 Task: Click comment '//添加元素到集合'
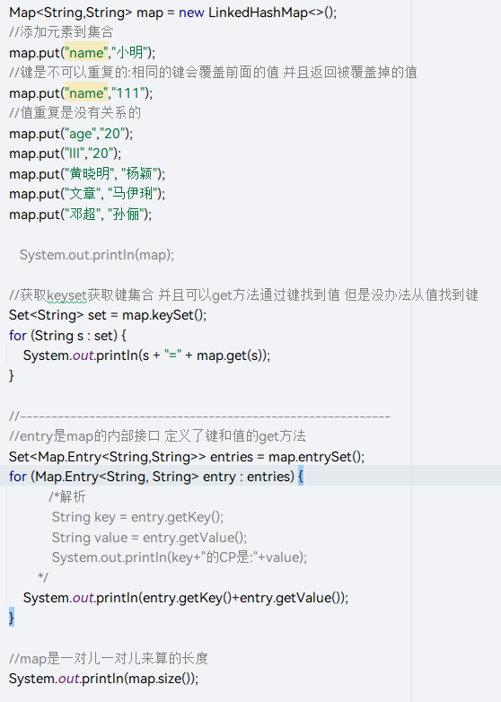pos(61,32)
